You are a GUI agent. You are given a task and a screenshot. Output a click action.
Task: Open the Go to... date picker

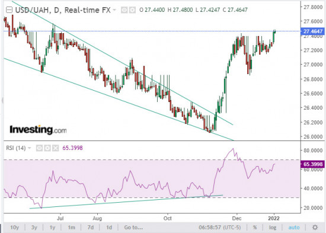point(133,228)
